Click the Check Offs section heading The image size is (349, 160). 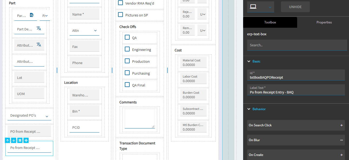128,27
